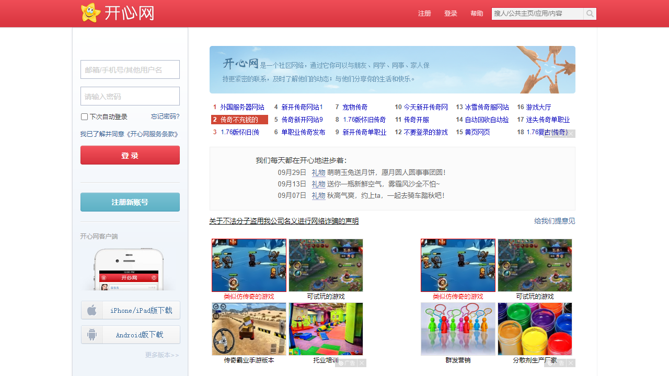Open the 《开心网服务条款》 link
This screenshot has height=376, width=669.
[152, 134]
